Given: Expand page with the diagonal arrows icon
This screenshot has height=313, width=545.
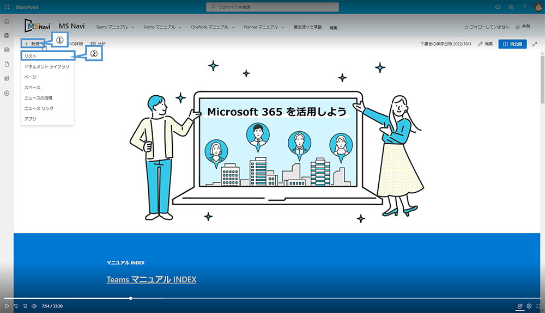Looking at the screenshot, I should pyautogui.click(x=535, y=44).
